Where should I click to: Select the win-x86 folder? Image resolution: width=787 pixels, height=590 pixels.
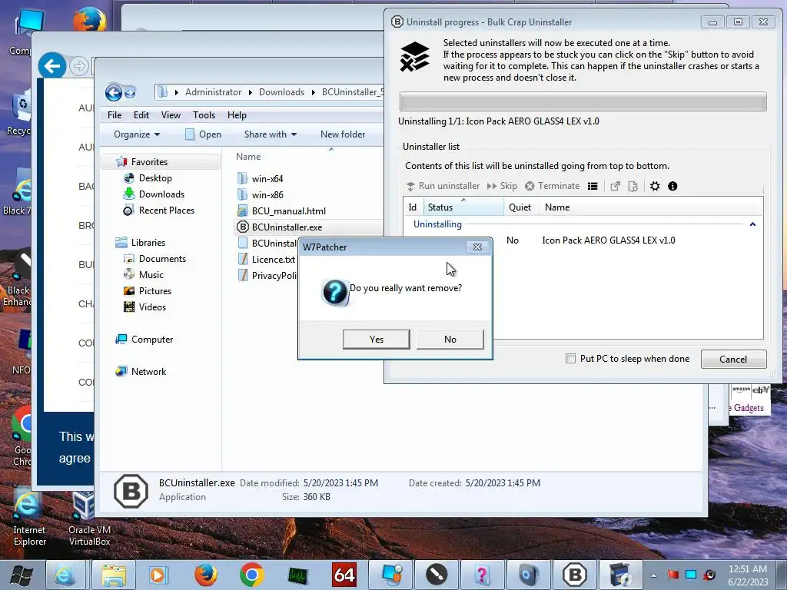click(267, 194)
